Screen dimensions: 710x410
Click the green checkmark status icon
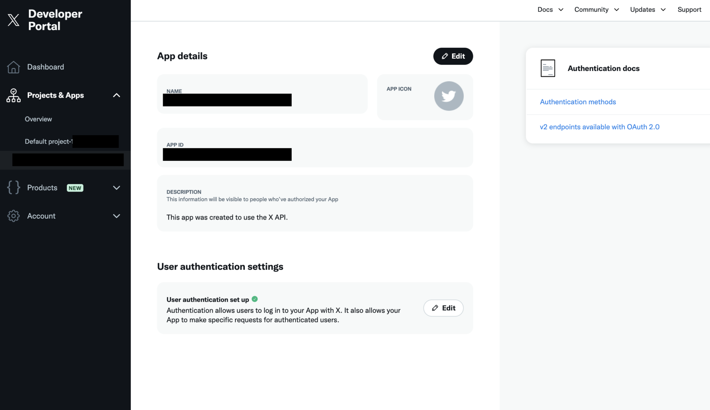tap(255, 299)
